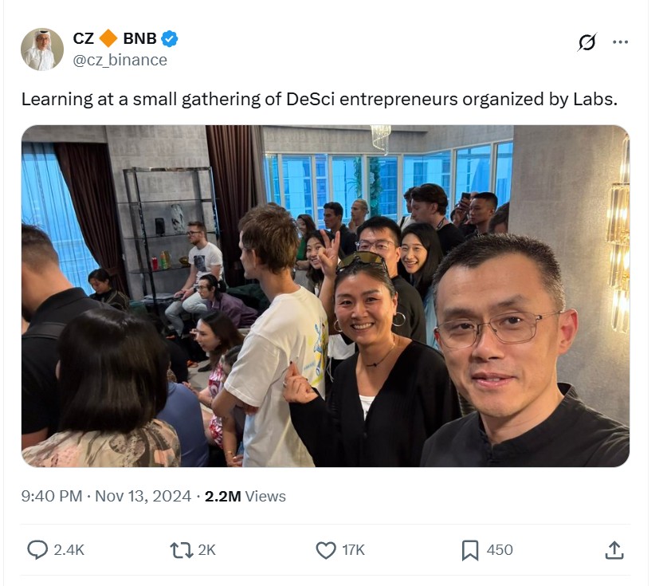Open the CZ BNB display name
The height and width of the screenshot is (586, 663).
115,38
